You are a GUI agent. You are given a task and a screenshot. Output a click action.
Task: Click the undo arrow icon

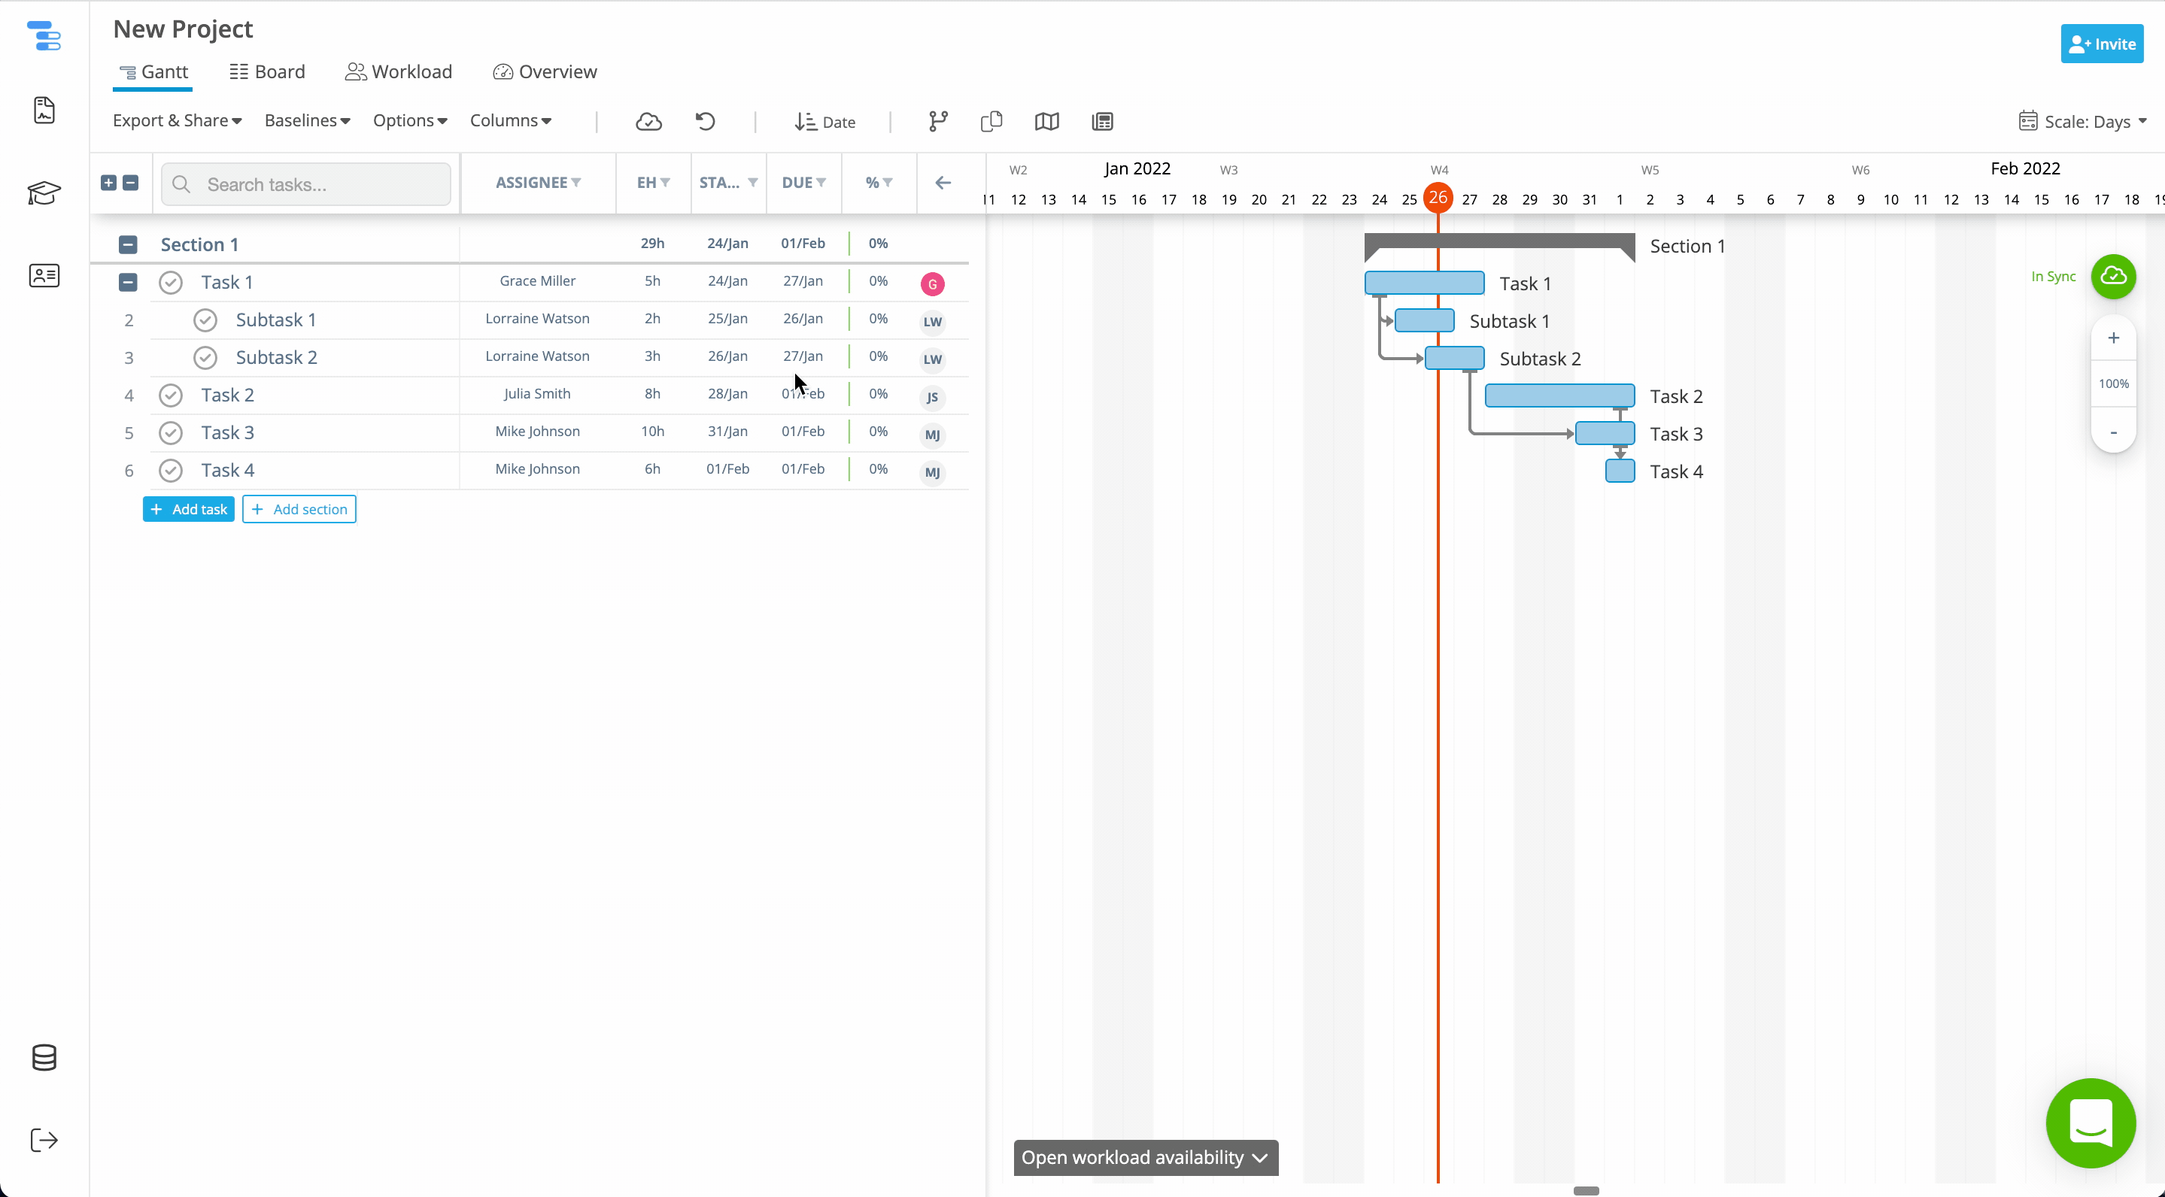[x=705, y=122]
